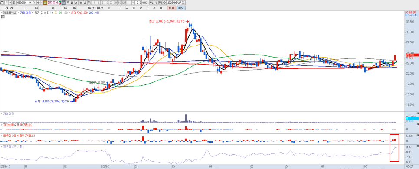Expand the stock code 089010 dropdown
The height and width of the screenshot is (169, 419).
(x=30, y=3)
